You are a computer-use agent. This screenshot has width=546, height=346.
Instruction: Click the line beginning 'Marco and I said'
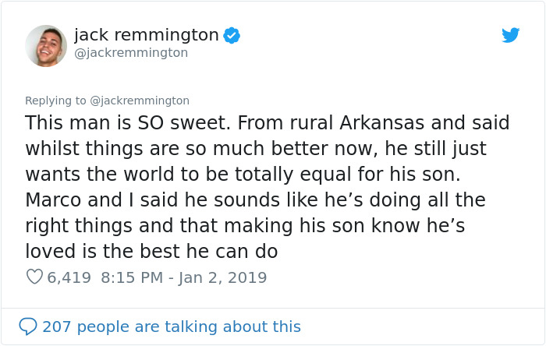(x=255, y=200)
